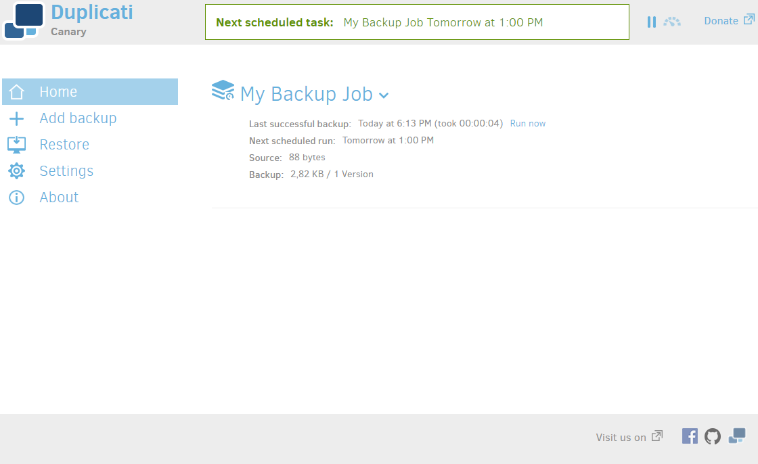Viewport: 758px width, 464px height.
Task: Click the Settings gear icon
Action: [x=16, y=170]
